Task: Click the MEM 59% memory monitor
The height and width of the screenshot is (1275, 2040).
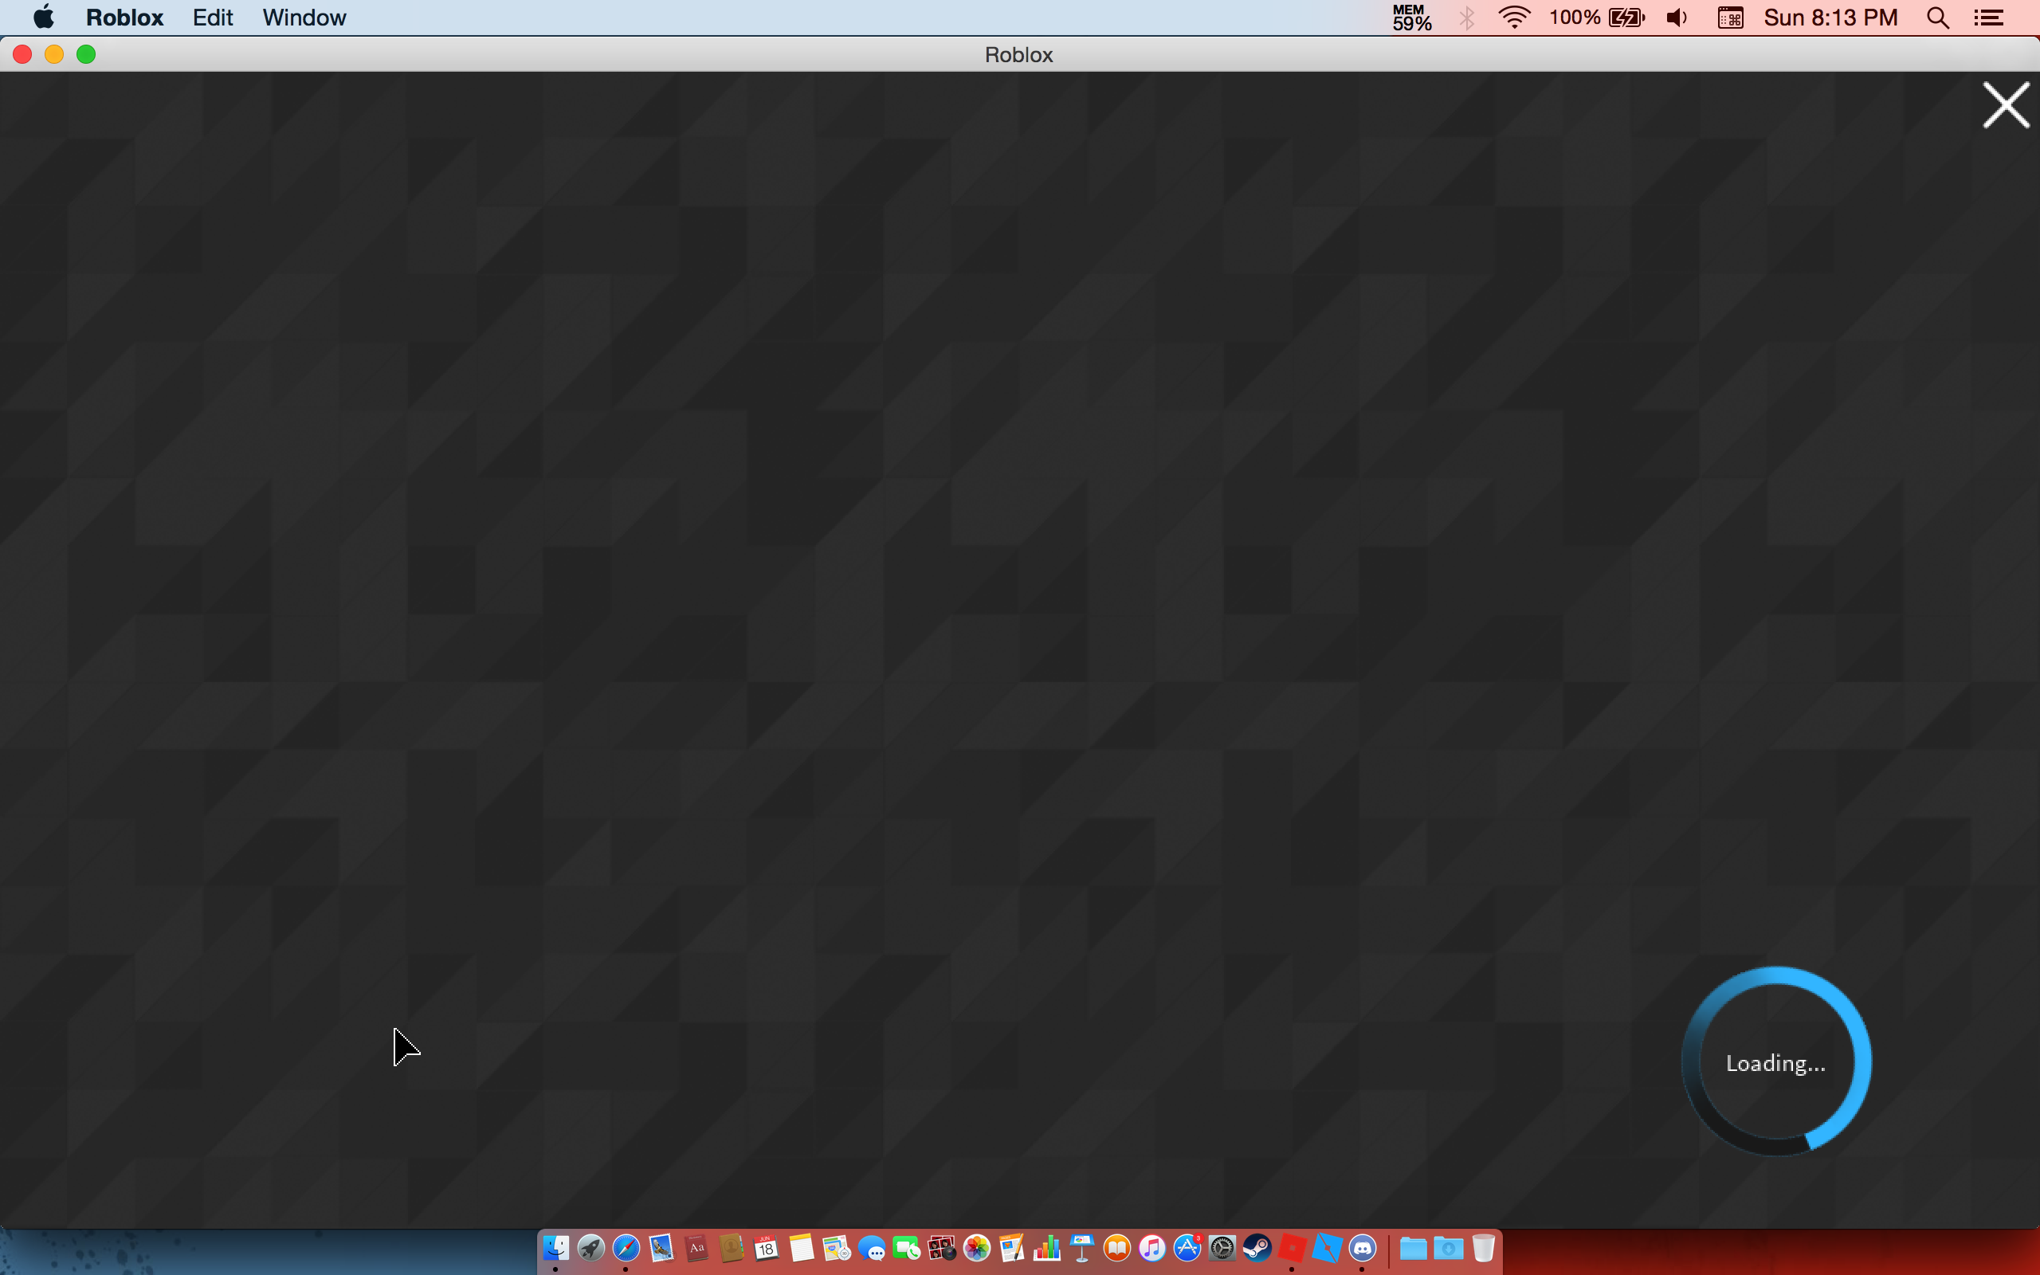Action: pyautogui.click(x=1411, y=18)
